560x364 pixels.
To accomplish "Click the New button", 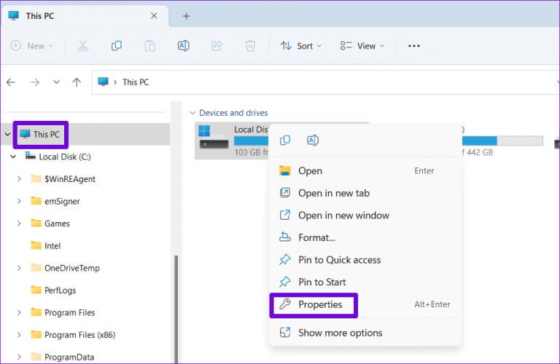I will pos(32,45).
